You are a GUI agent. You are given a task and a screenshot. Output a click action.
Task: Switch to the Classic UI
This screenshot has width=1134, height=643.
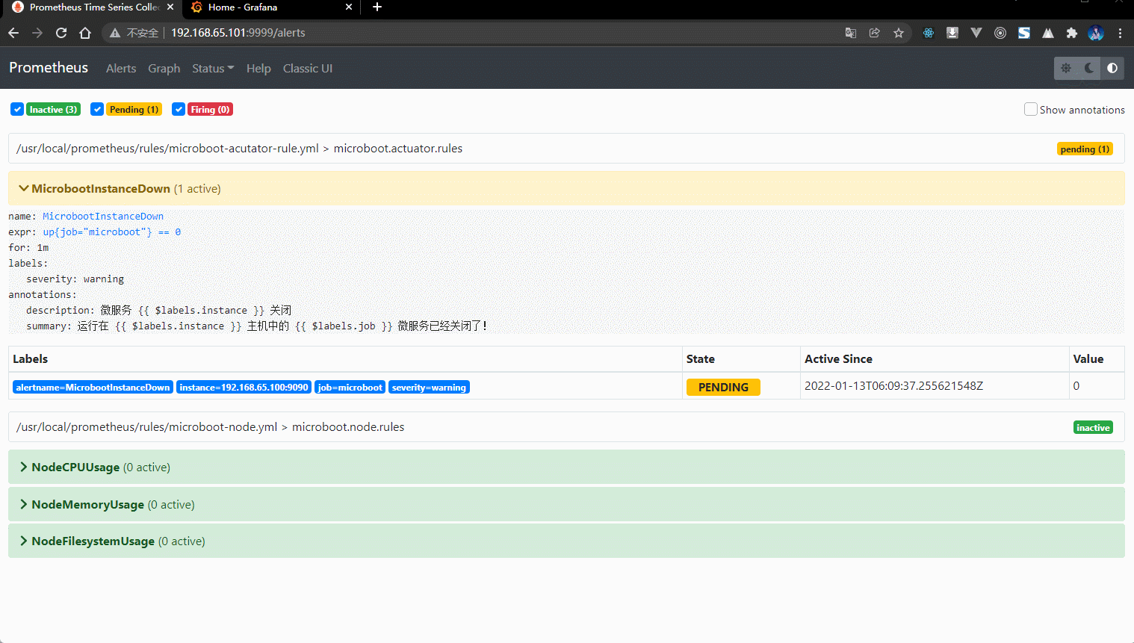pos(308,68)
